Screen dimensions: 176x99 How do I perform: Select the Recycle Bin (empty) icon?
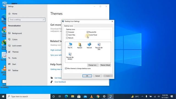pos(70,56)
